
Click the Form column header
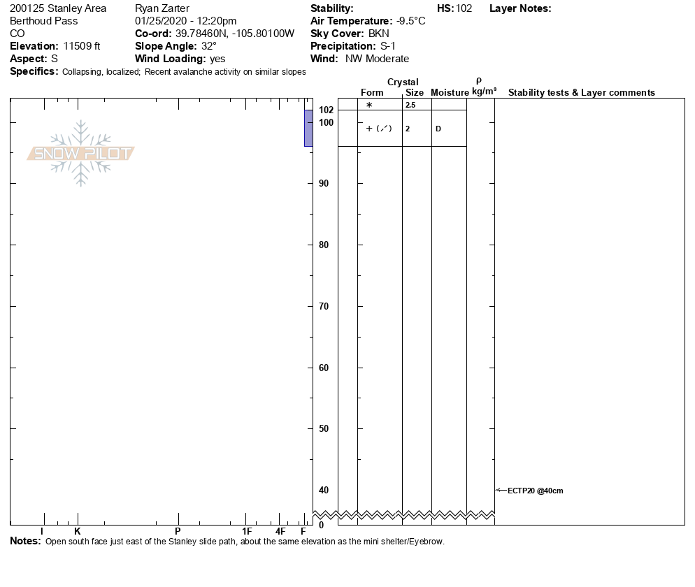372,92
